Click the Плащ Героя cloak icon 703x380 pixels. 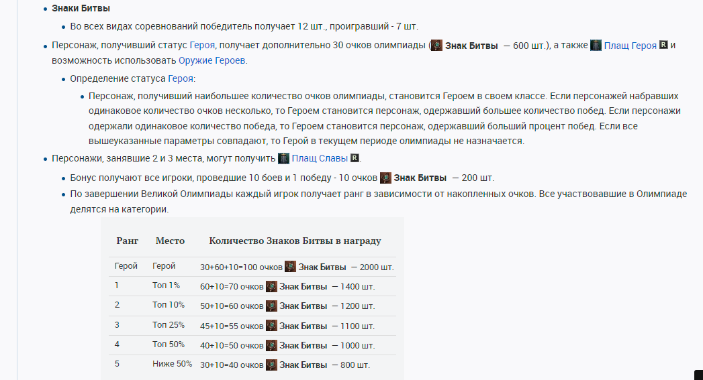click(x=596, y=46)
